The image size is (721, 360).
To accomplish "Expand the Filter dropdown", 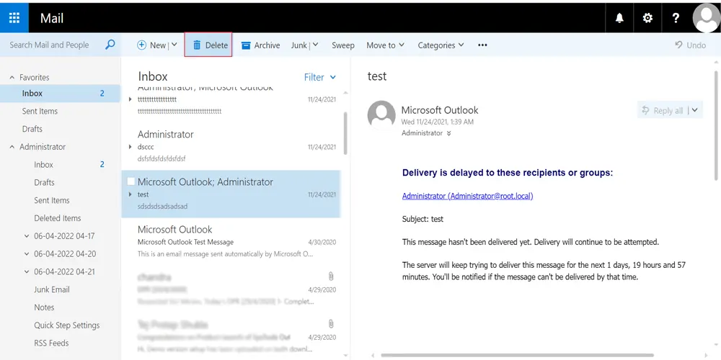I will [319, 77].
